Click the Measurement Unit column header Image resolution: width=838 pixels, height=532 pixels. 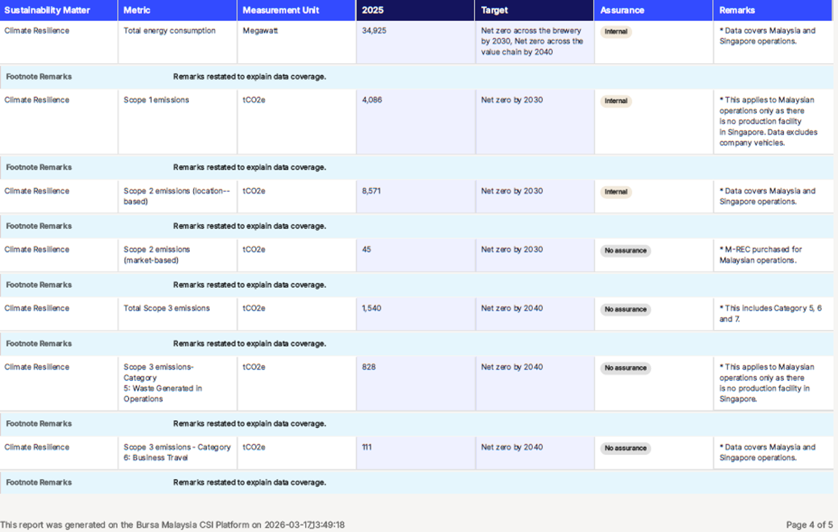281,10
